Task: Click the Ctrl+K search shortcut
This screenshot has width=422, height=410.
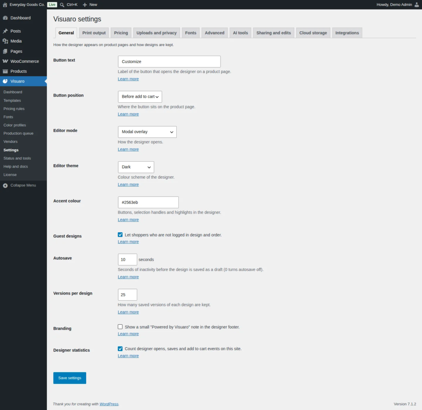Action: click(72, 5)
